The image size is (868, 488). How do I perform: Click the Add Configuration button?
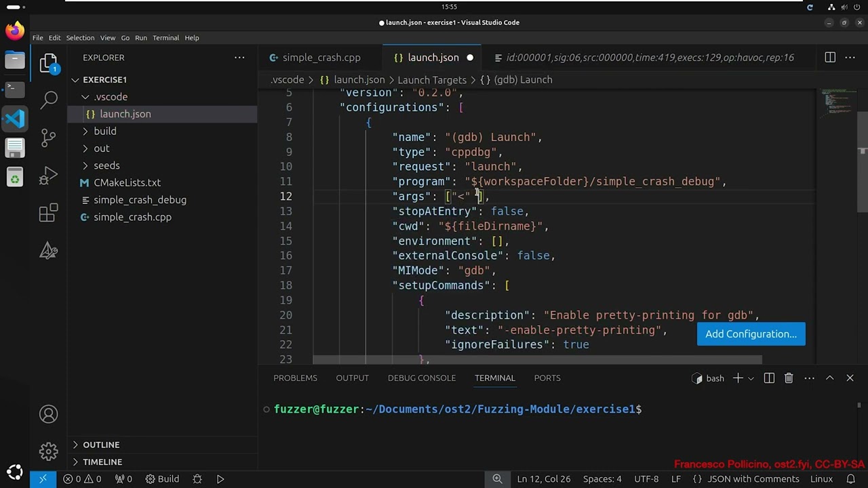(x=751, y=334)
